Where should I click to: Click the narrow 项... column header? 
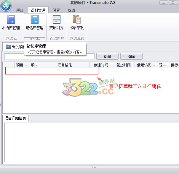click(x=35, y=65)
